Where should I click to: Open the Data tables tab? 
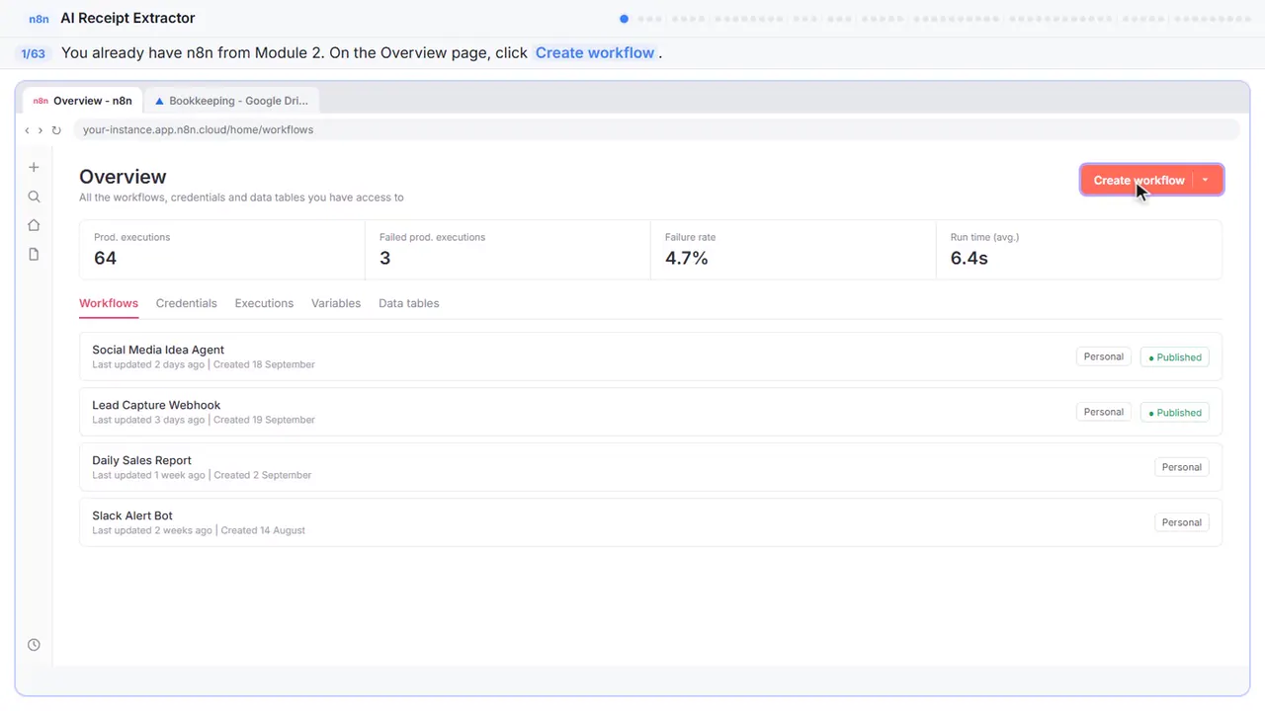(x=408, y=303)
